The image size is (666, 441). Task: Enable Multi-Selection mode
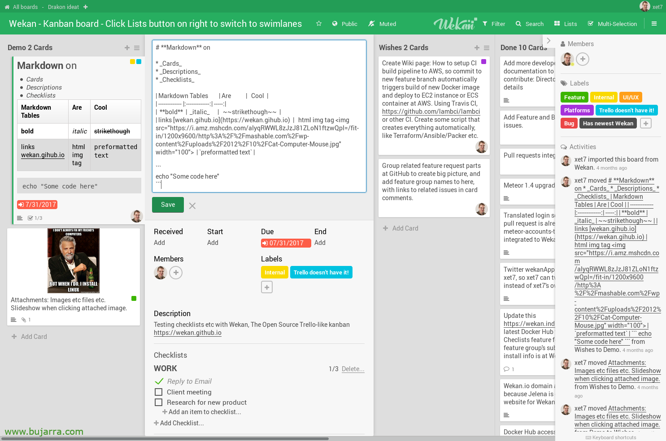coord(612,24)
